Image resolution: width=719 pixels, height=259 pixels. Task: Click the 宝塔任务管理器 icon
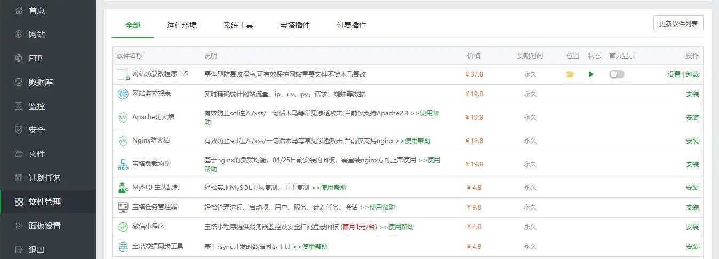tap(123, 207)
